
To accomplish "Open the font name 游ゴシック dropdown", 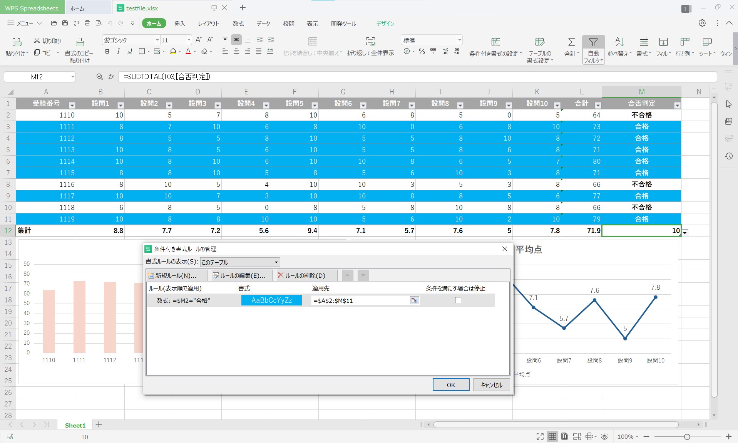I will [x=157, y=40].
